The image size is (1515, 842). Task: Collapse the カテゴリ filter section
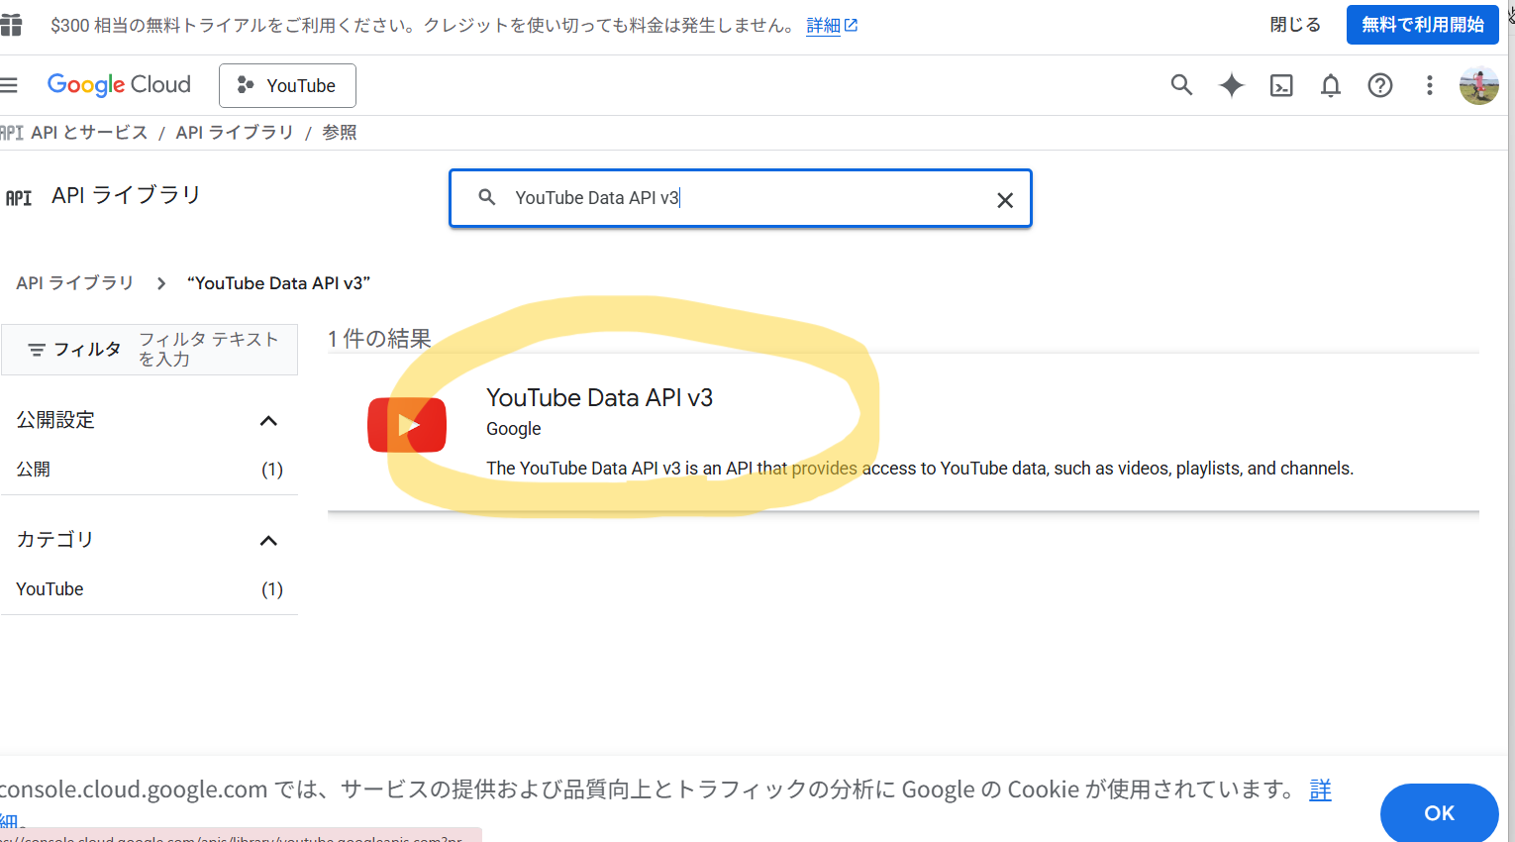point(268,541)
